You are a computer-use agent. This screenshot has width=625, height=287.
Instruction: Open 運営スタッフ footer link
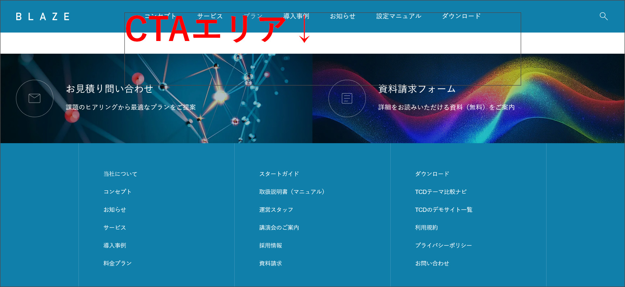276,210
